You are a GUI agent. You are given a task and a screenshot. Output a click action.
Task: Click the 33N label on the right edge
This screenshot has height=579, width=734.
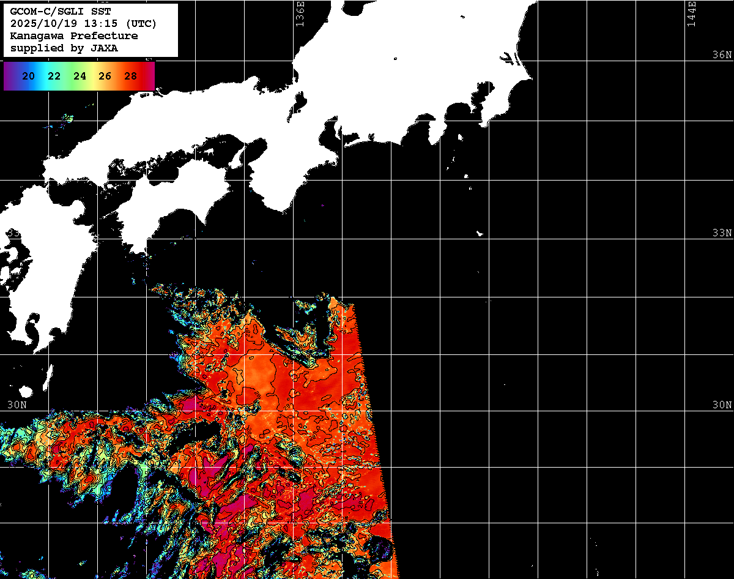[x=722, y=233]
